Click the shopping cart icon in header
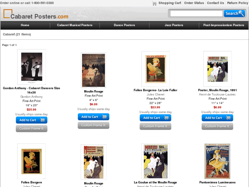Viewport: 249px width, 187px height. (154, 3)
